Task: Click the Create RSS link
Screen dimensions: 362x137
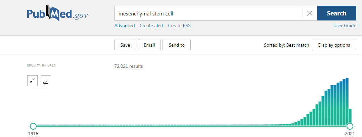Action: [179, 26]
